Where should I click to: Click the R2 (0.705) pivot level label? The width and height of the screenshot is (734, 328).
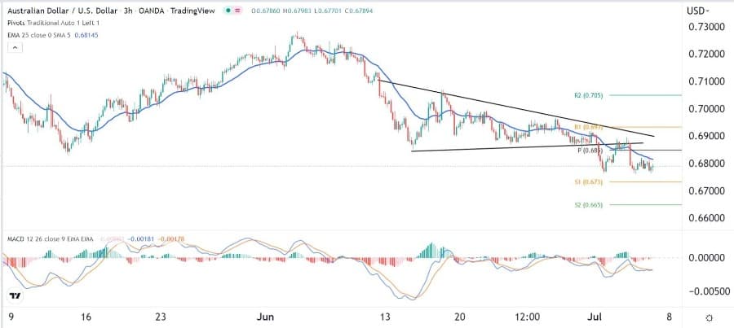[589, 95]
